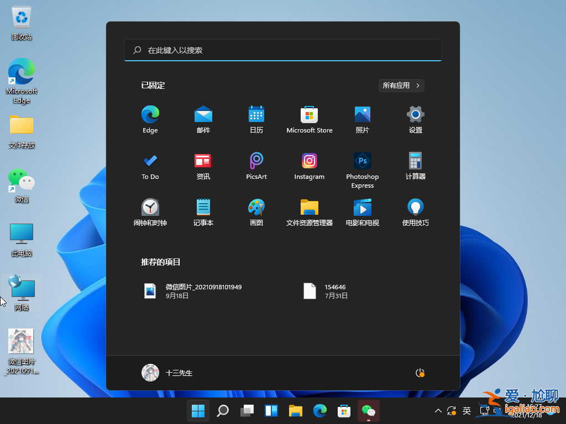Start the 计算器 (Calculator) app

[415, 166]
